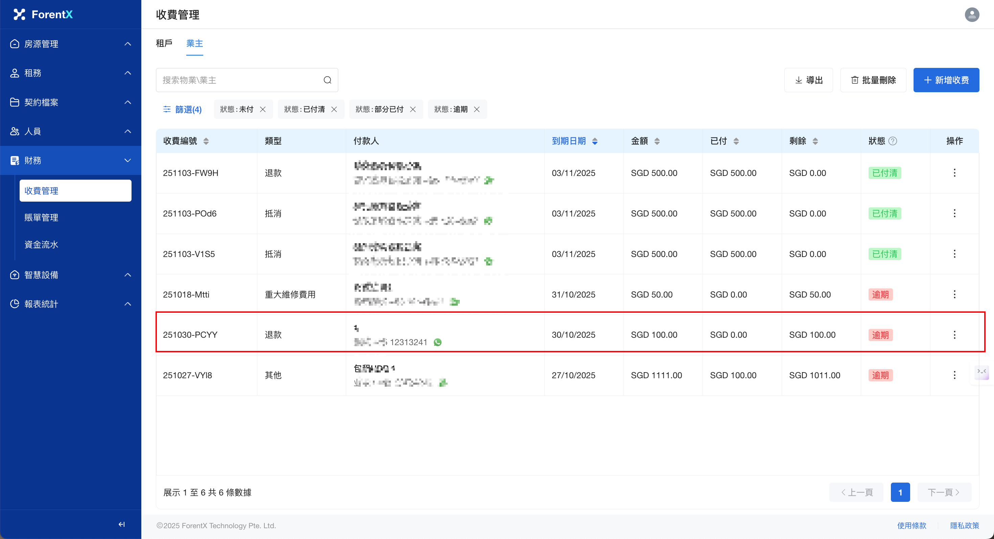Viewport: 994px width, 539px height.
Task: Switch to the 租戶 tab
Action: pyautogui.click(x=164, y=44)
